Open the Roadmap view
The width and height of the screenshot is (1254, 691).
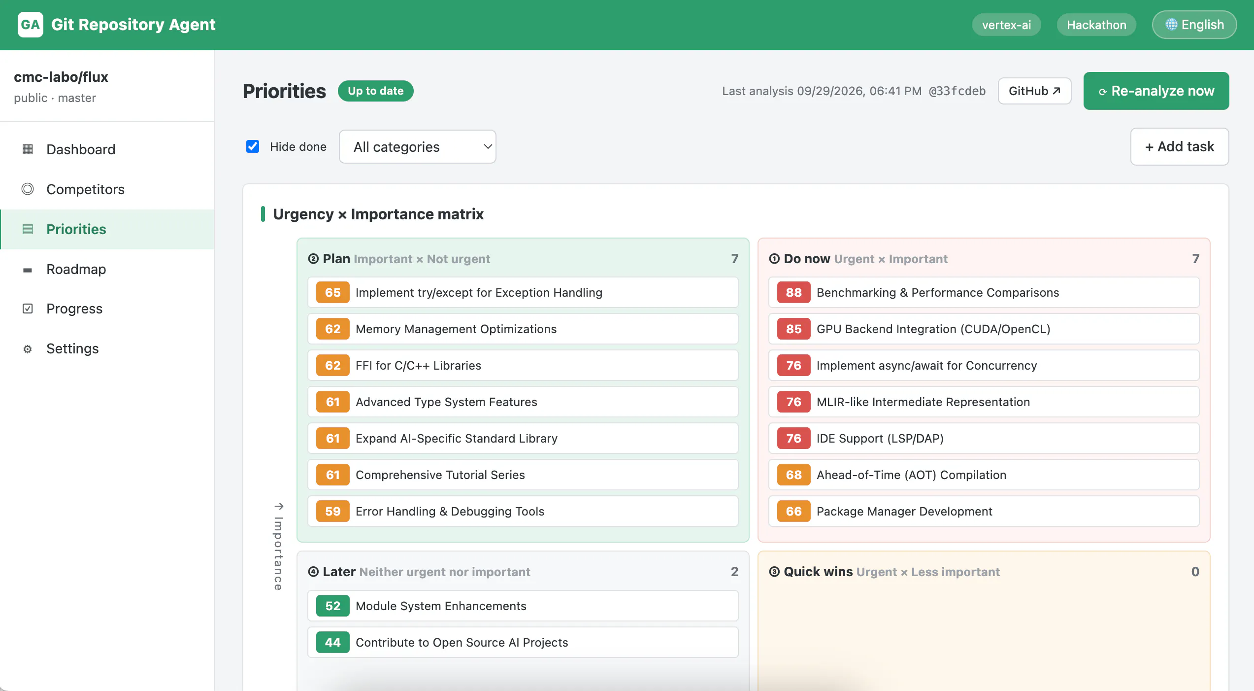tap(107, 269)
